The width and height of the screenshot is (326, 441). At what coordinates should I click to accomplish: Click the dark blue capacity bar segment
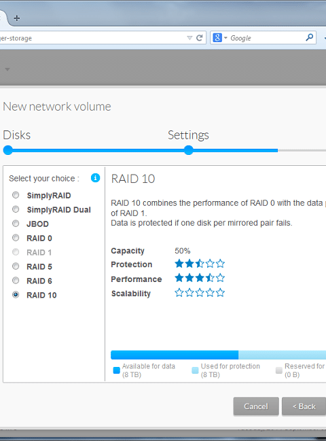175,355
